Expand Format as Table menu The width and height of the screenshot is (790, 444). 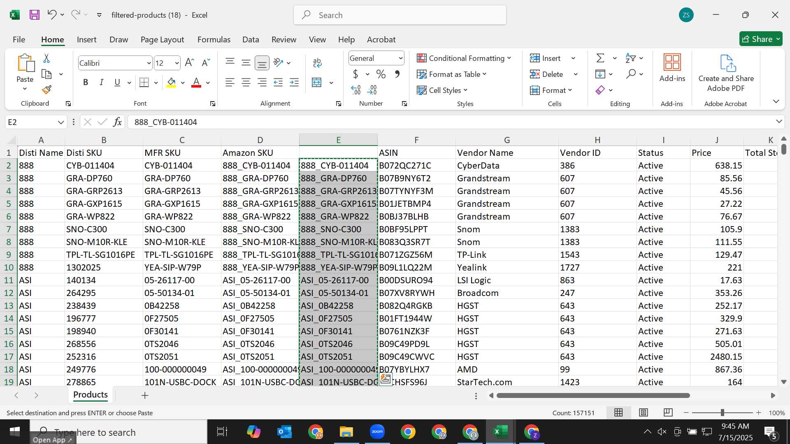452,74
